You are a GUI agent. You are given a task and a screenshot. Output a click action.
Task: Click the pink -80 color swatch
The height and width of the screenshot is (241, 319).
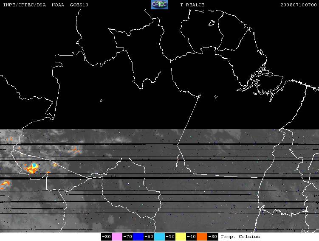point(117,237)
